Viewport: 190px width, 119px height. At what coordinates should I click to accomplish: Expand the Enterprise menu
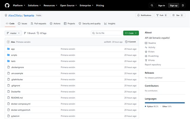pyautogui.click(x=86, y=5)
